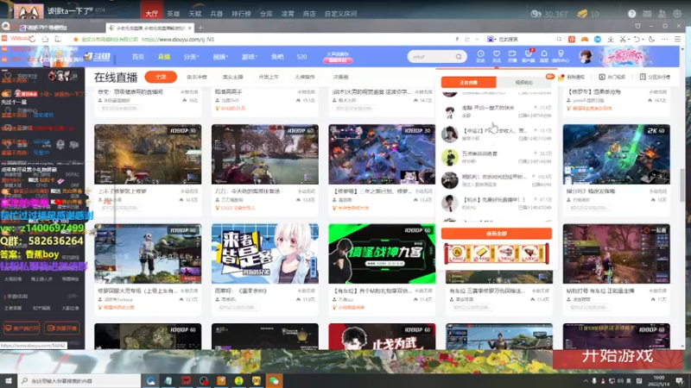Open the Windows Start menu

point(9,380)
